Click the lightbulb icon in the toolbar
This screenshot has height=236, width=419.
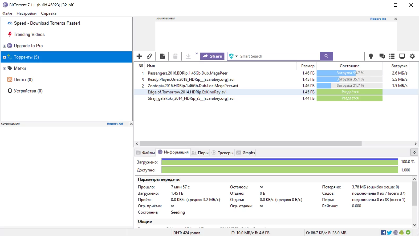(x=371, y=56)
